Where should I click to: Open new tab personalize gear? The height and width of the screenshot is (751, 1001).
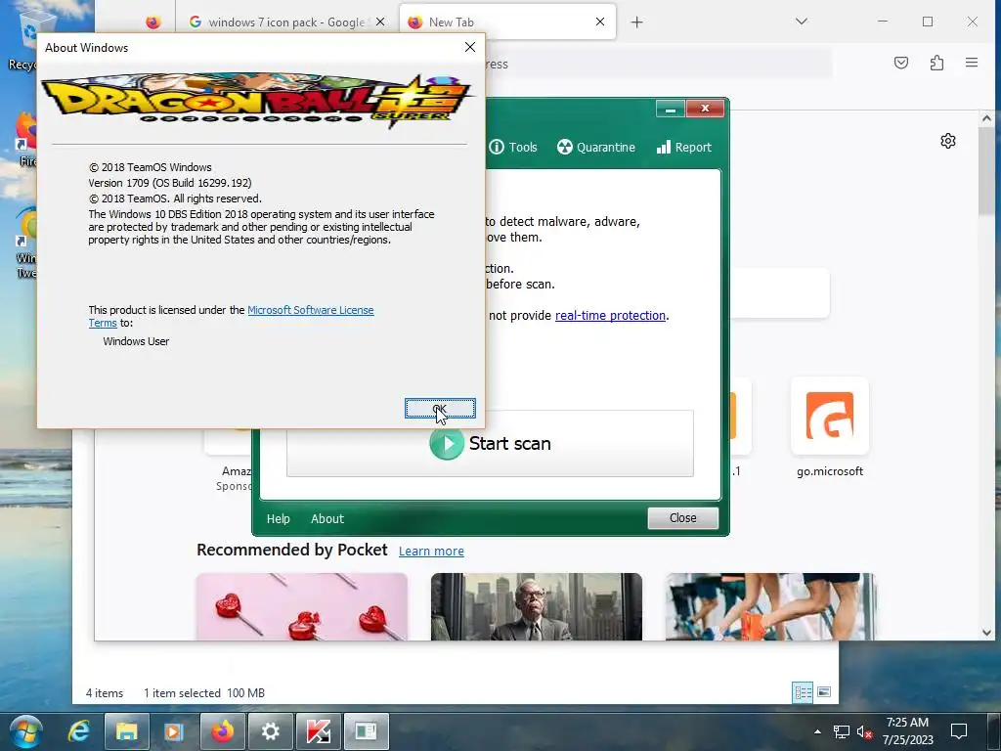click(948, 141)
